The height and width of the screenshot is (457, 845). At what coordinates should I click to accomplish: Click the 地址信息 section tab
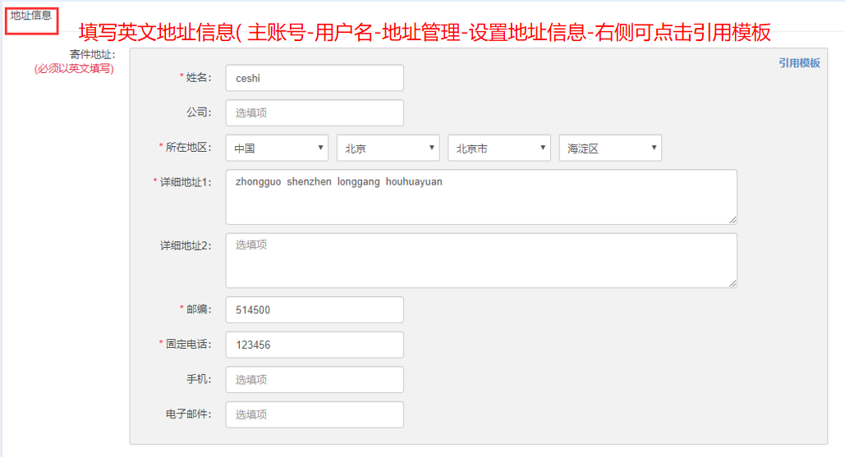[x=31, y=16]
